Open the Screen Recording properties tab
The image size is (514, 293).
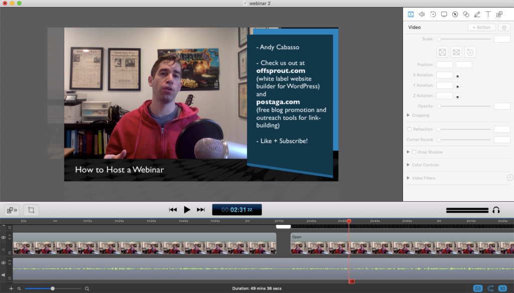pos(444,14)
